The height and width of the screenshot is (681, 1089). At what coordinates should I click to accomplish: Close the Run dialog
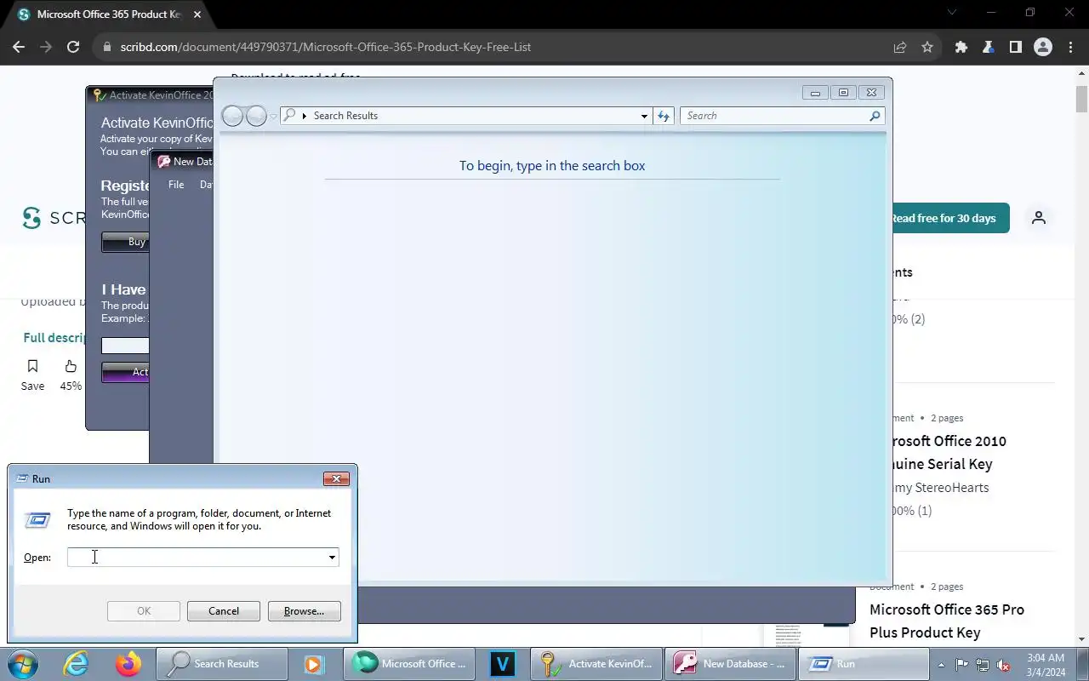point(336,479)
